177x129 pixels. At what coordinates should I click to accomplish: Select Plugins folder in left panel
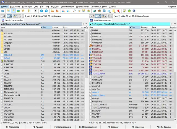tap(43, 46)
